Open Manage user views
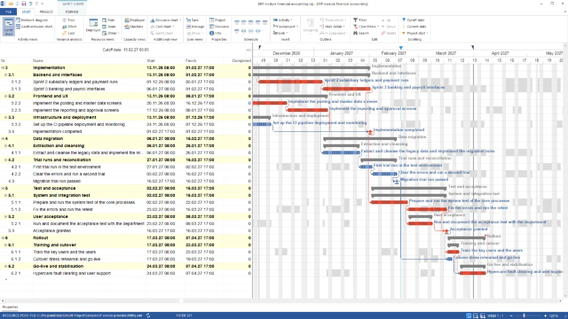Viewport: 568px width, 319px height. tap(195, 27)
